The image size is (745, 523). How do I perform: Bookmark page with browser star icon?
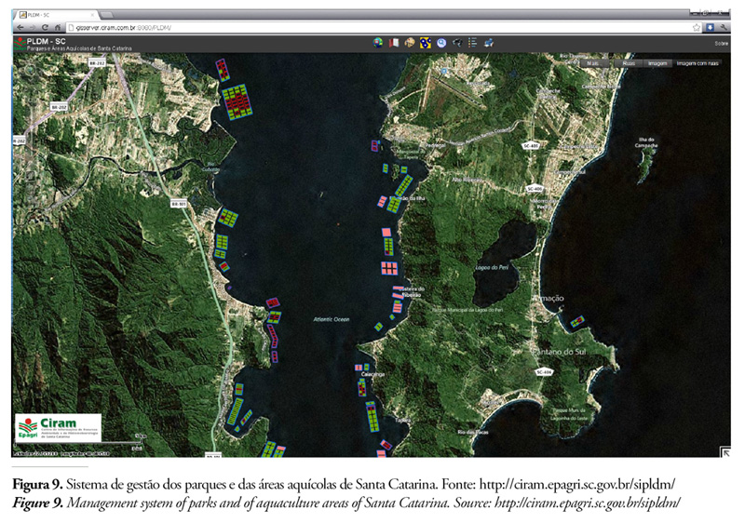(x=697, y=28)
